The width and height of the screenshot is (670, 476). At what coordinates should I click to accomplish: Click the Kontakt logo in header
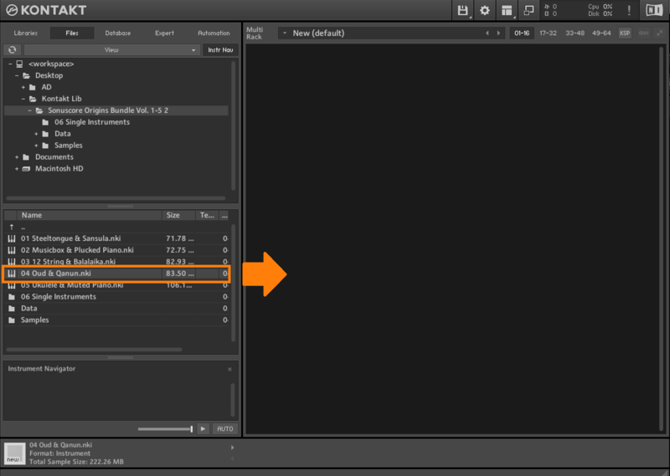46,10
